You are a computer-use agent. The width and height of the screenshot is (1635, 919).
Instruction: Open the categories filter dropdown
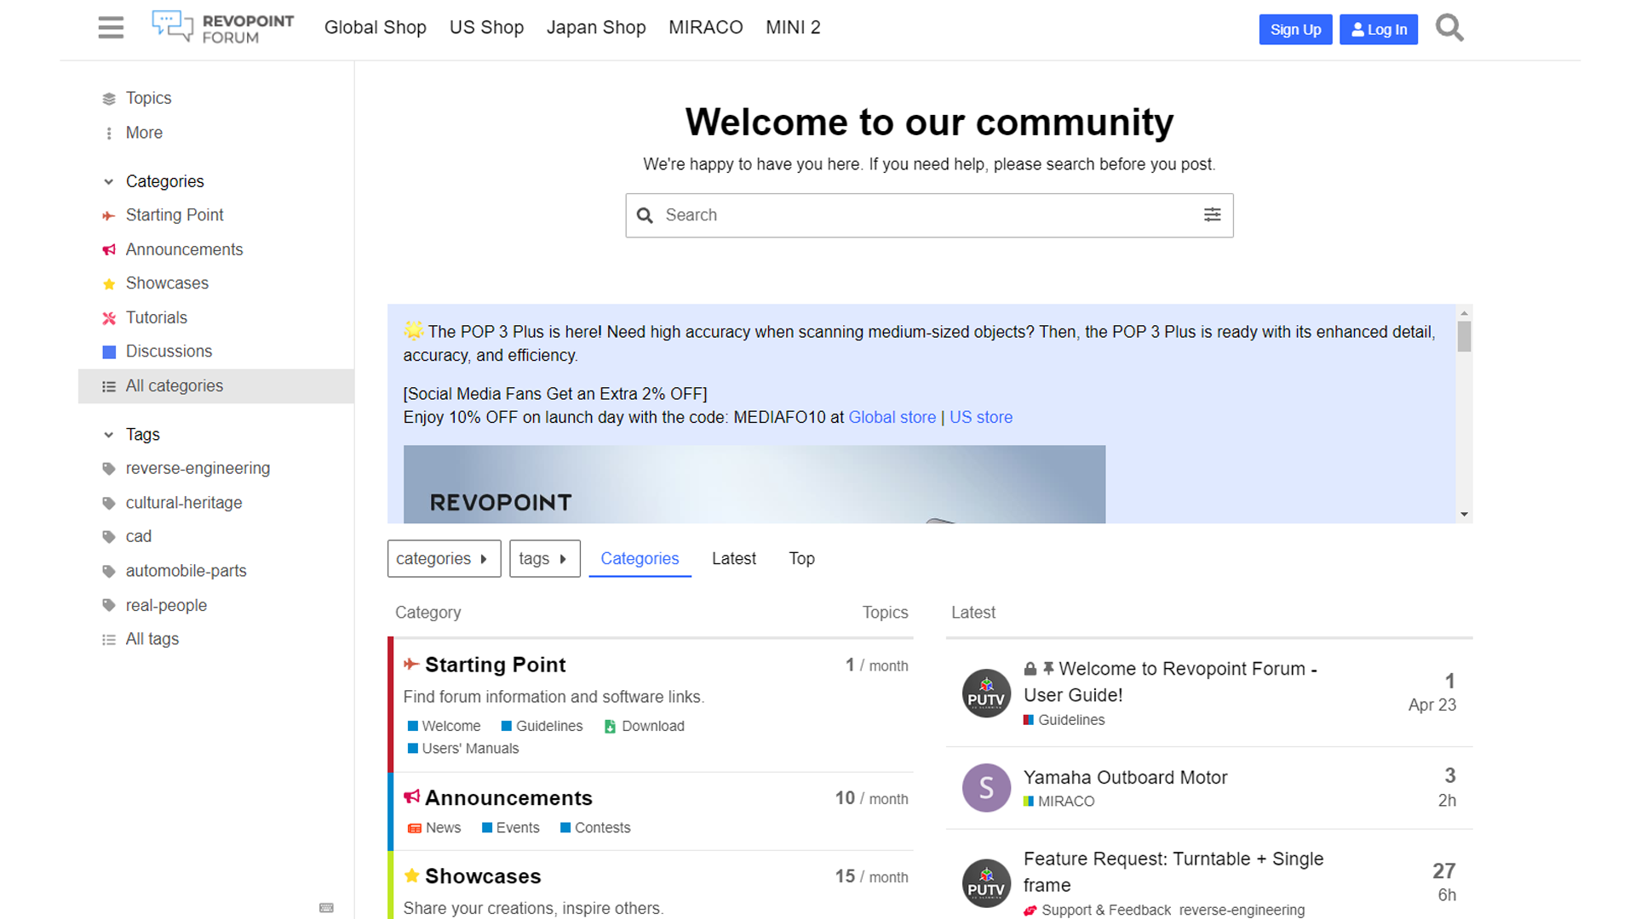(444, 559)
